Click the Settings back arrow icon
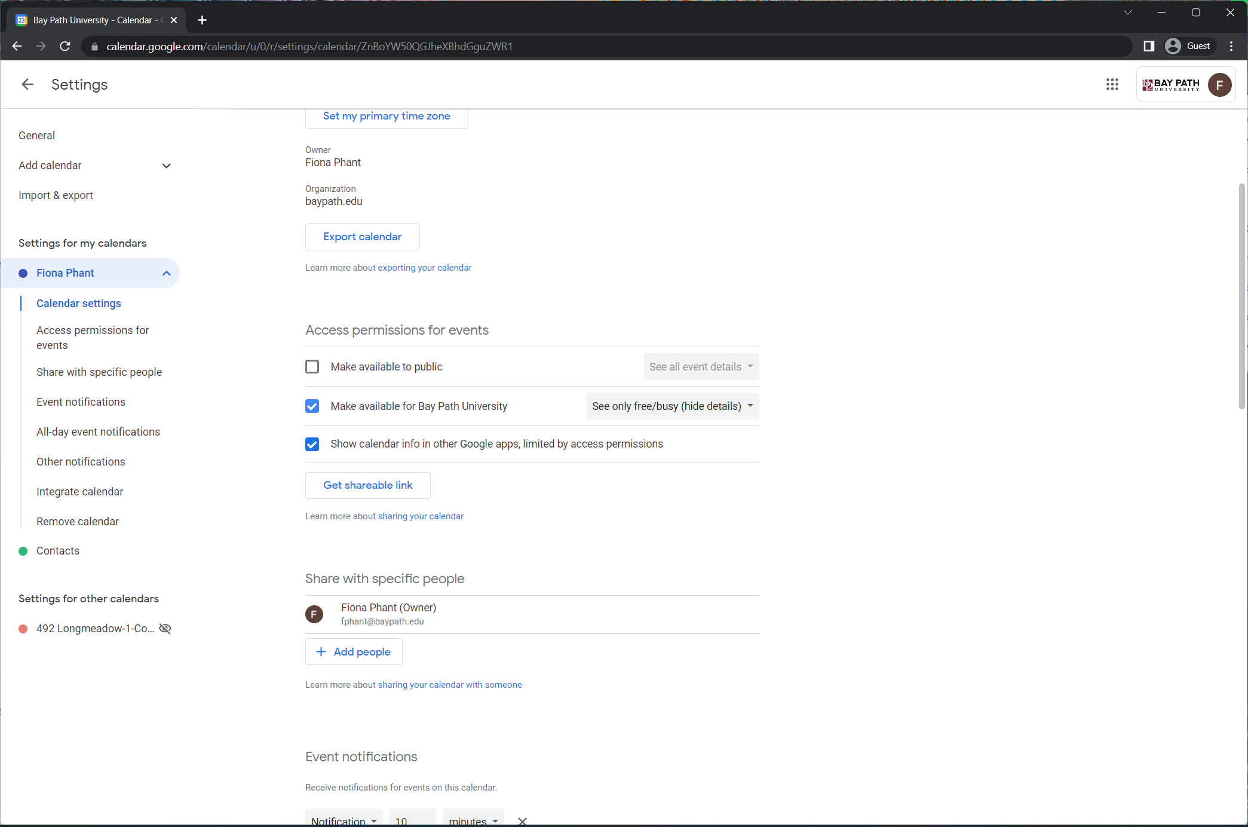This screenshot has height=827, width=1248. pyautogui.click(x=27, y=84)
